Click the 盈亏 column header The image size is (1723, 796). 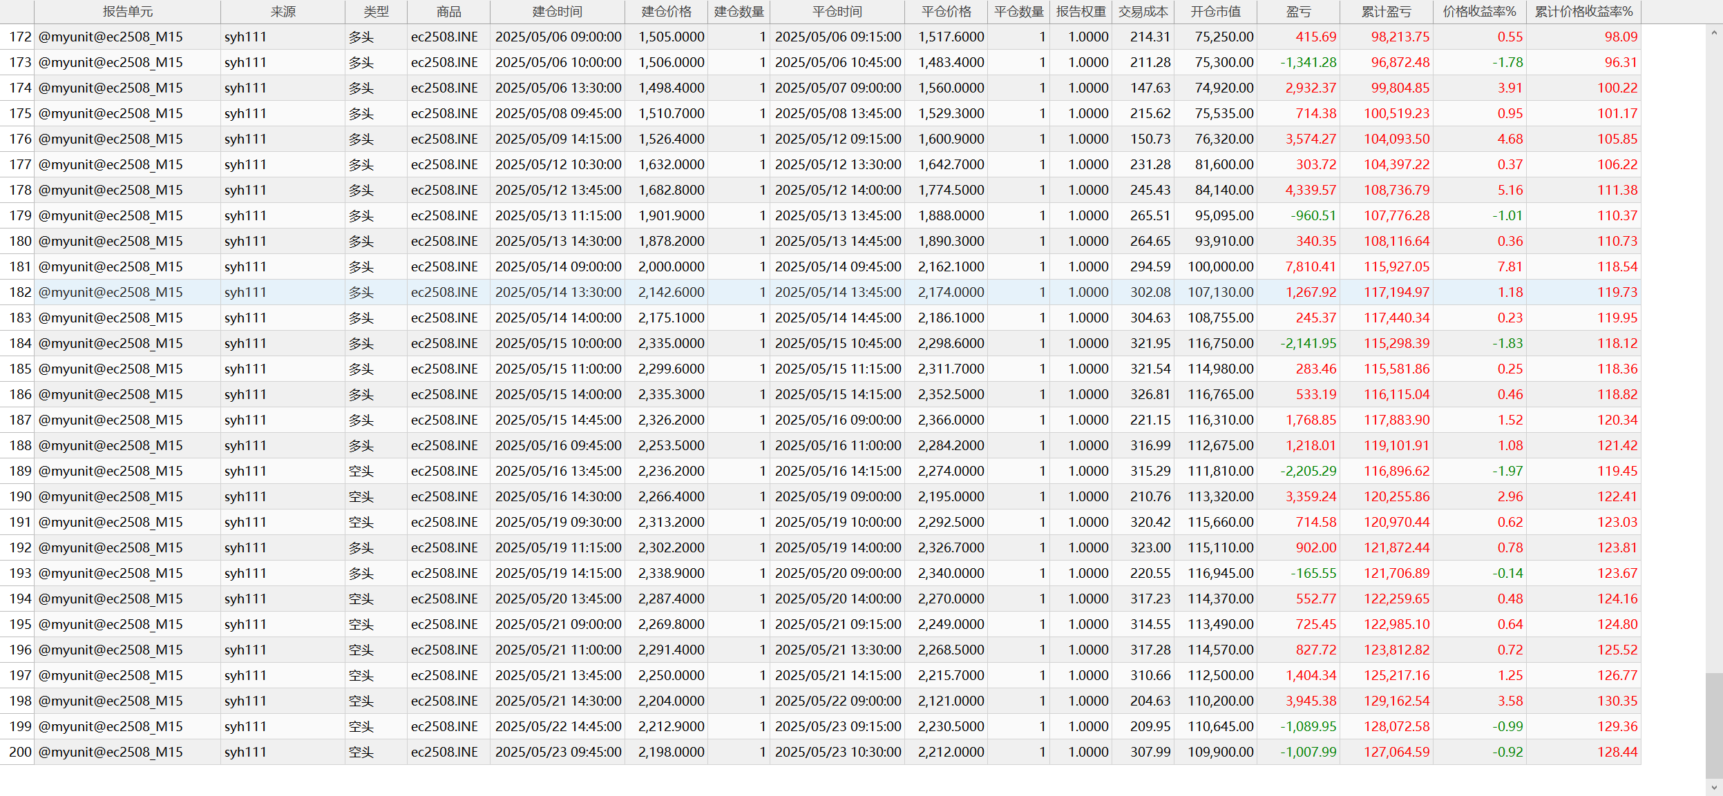(1298, 12)
